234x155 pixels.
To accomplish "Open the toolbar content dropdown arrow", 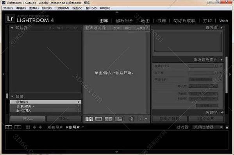I will [x=146, y=119].
